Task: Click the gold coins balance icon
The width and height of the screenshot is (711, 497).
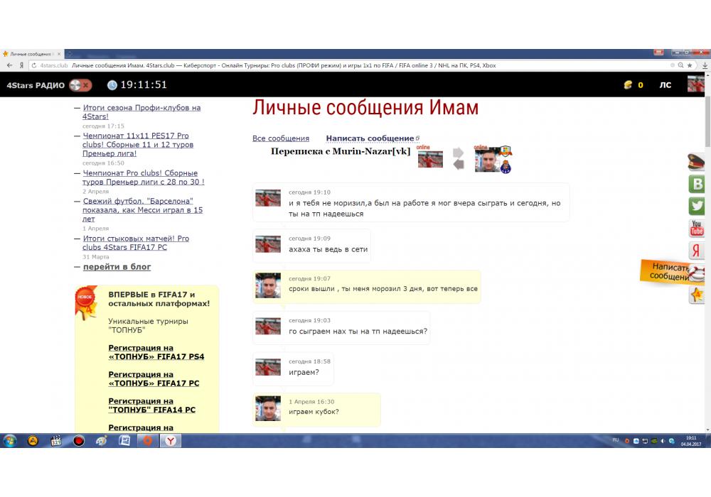Action: pyautogui.click(x=628, y=85)
